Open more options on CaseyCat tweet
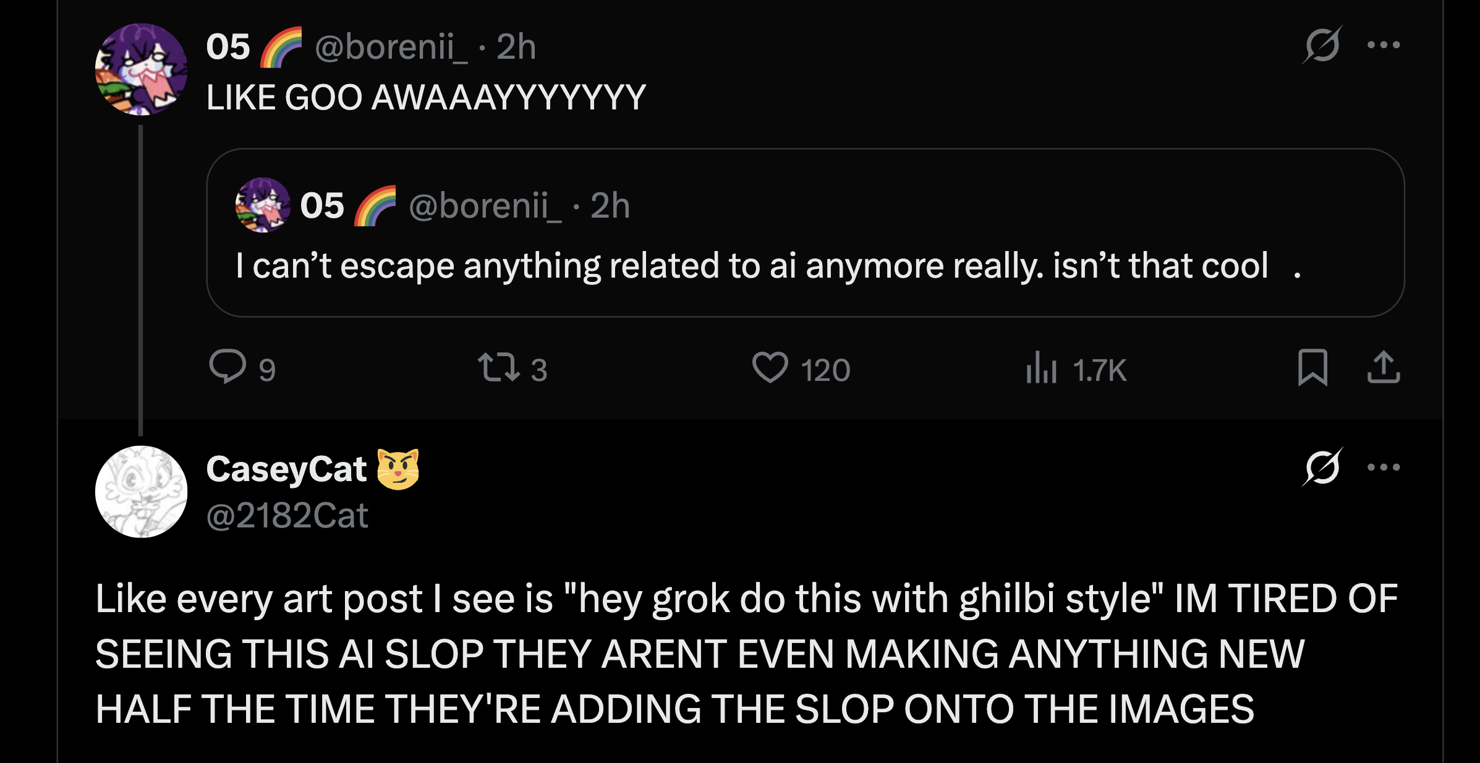Image resolution: width=1480 pixels, height=763 pixels. (x=1384, y=467)
